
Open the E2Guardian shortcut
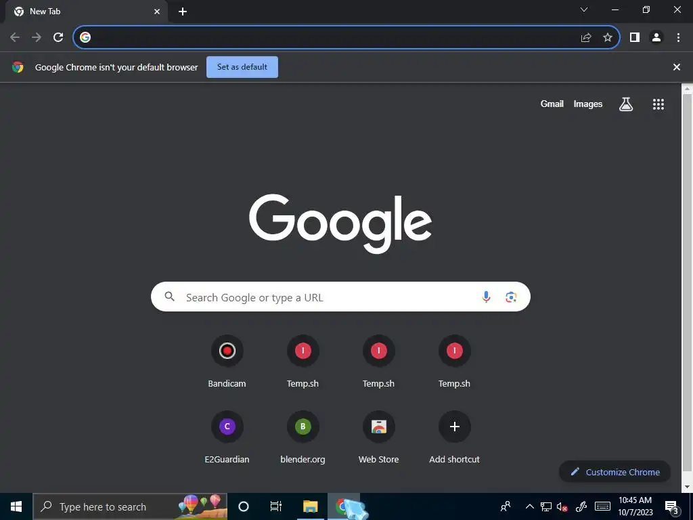pyautogui.click(x=227, y=438)
